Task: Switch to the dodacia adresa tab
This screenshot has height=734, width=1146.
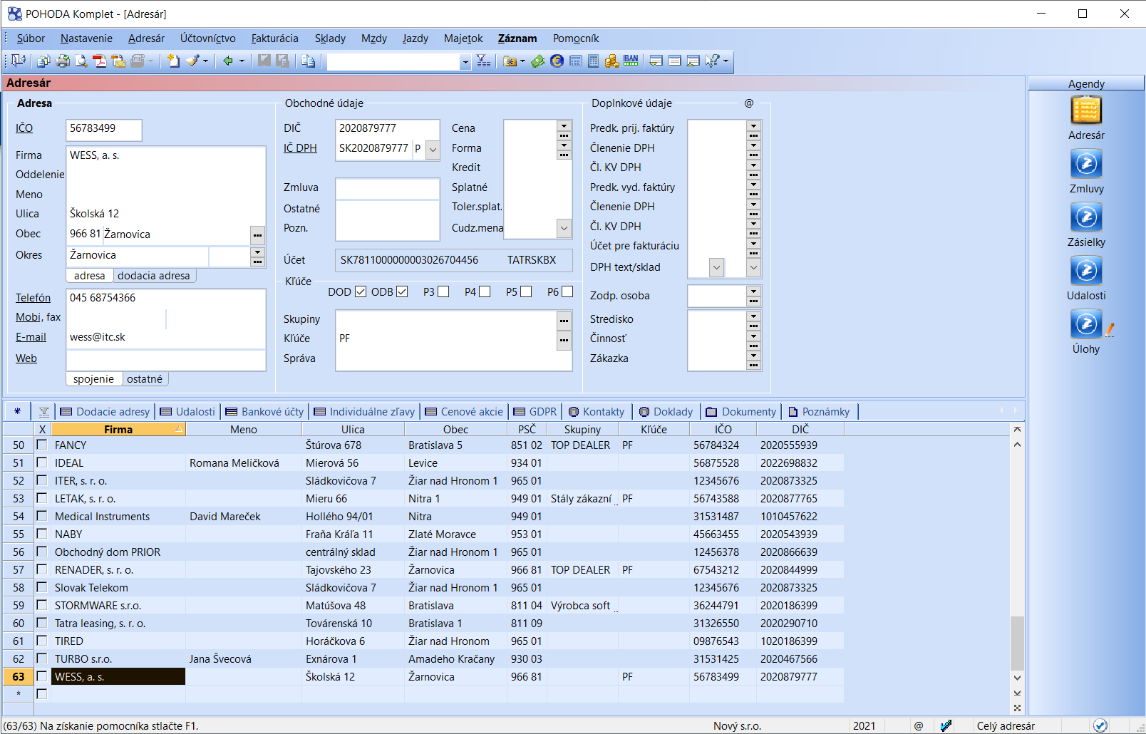Action: pyautogui.click(x=154, y=276)
